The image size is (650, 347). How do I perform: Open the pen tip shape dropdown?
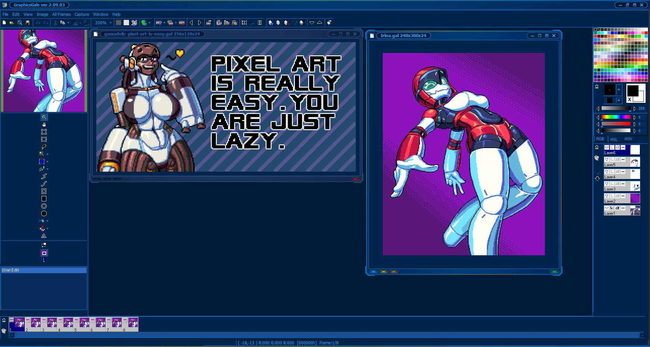coord(619,90)
